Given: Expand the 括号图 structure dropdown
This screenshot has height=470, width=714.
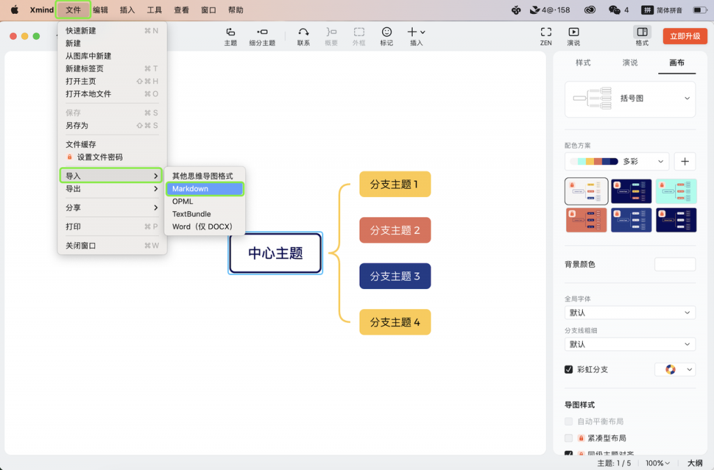Looking at the screenshot, I should 630,99.
